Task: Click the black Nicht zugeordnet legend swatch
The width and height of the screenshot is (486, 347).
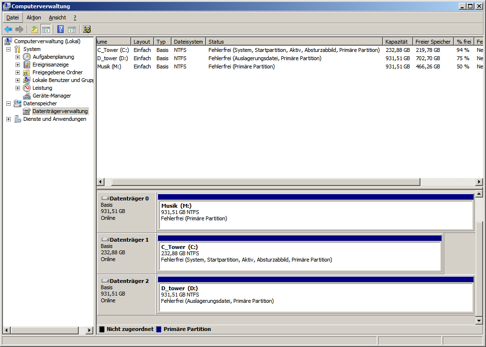Action: tap(102, 329)
